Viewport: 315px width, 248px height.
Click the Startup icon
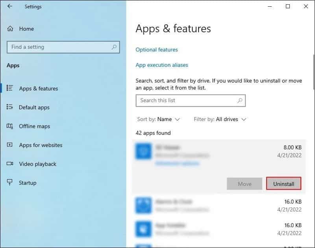click(9, 182)
